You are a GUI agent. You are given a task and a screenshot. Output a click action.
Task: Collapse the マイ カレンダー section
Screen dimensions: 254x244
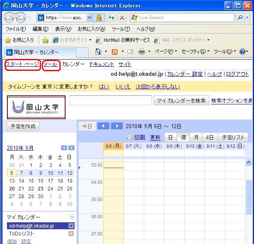[x=72, y=217]
